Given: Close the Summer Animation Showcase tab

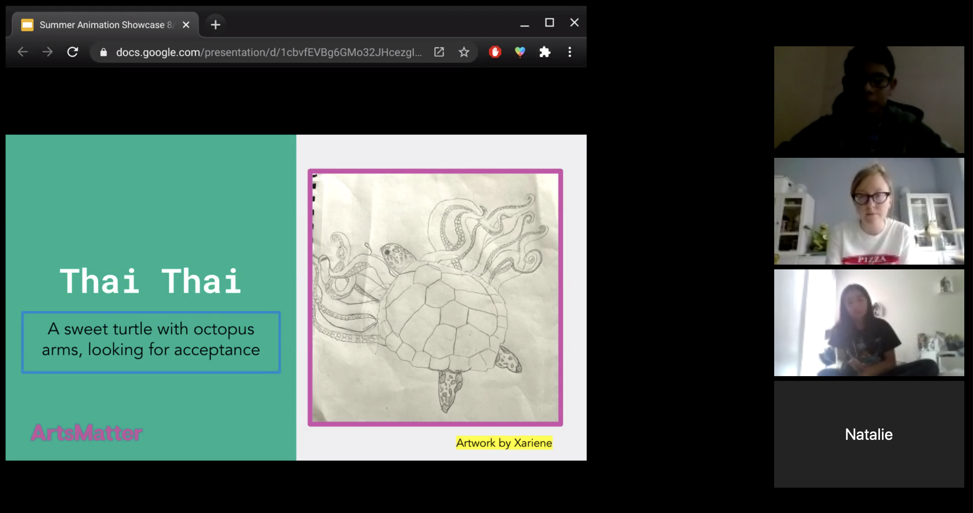Looking at the screenshot, I should (186, 25).
